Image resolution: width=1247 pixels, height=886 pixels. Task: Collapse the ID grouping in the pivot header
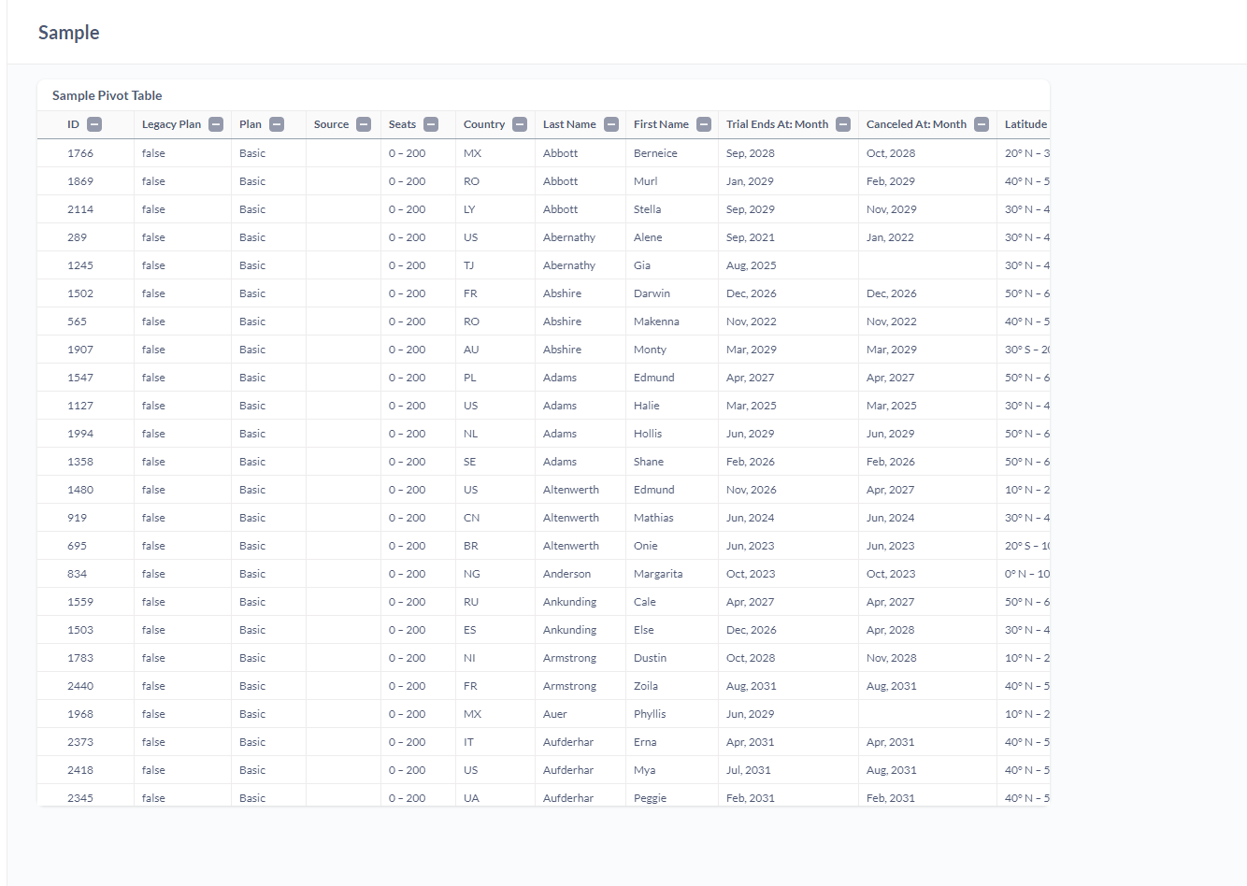pyautogui.click(x=93, y=123)
